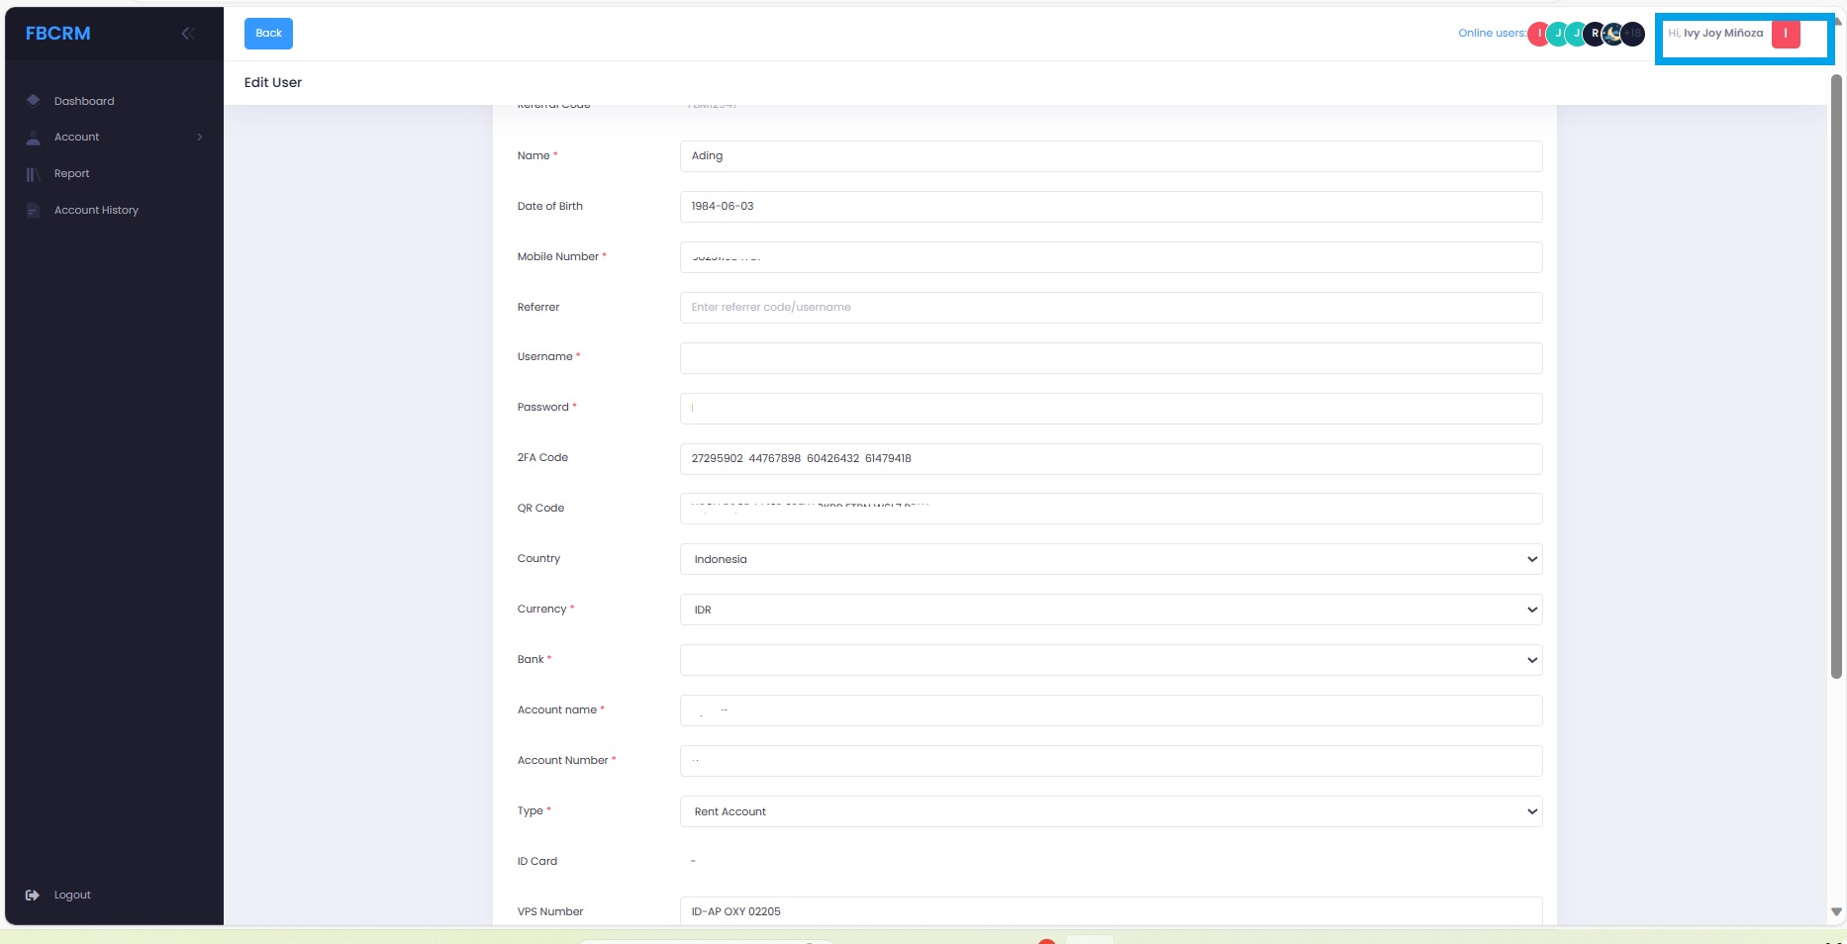Click the Username input field
Screen dimensions: 1847x944
(x=1111, y=358)
